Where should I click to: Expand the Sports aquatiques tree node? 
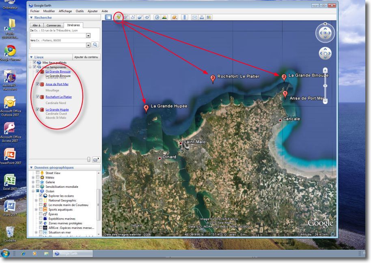point(36,209)
